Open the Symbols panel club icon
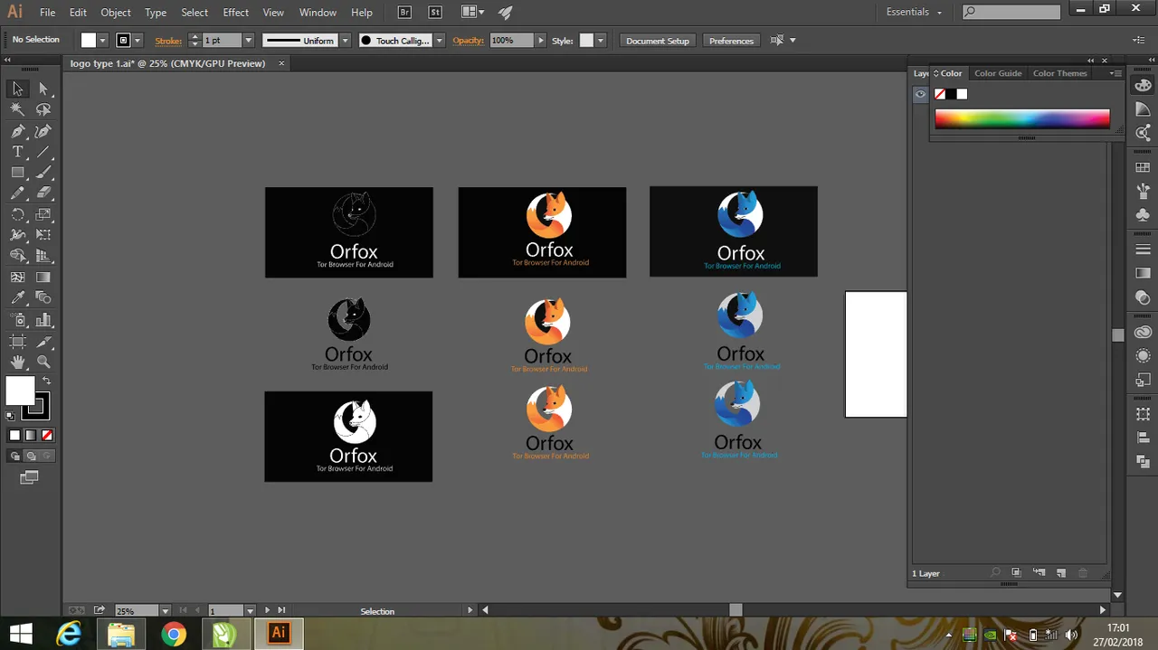 (x=1144, y=215)
